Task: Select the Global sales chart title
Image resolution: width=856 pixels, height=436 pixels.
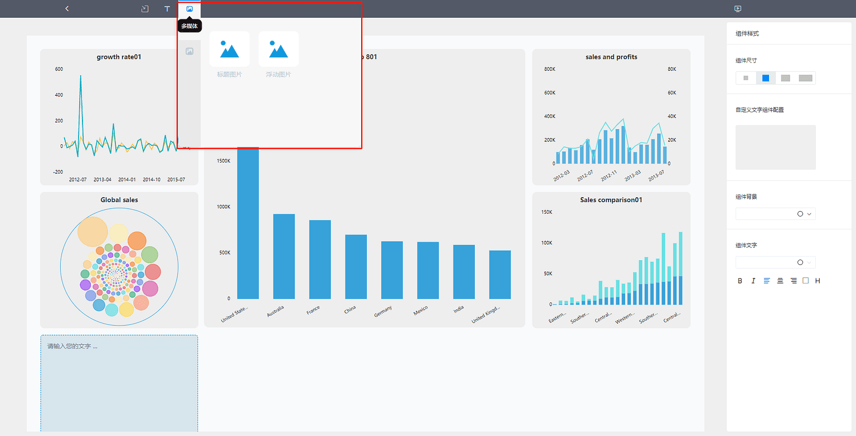Action: (119, 200)
